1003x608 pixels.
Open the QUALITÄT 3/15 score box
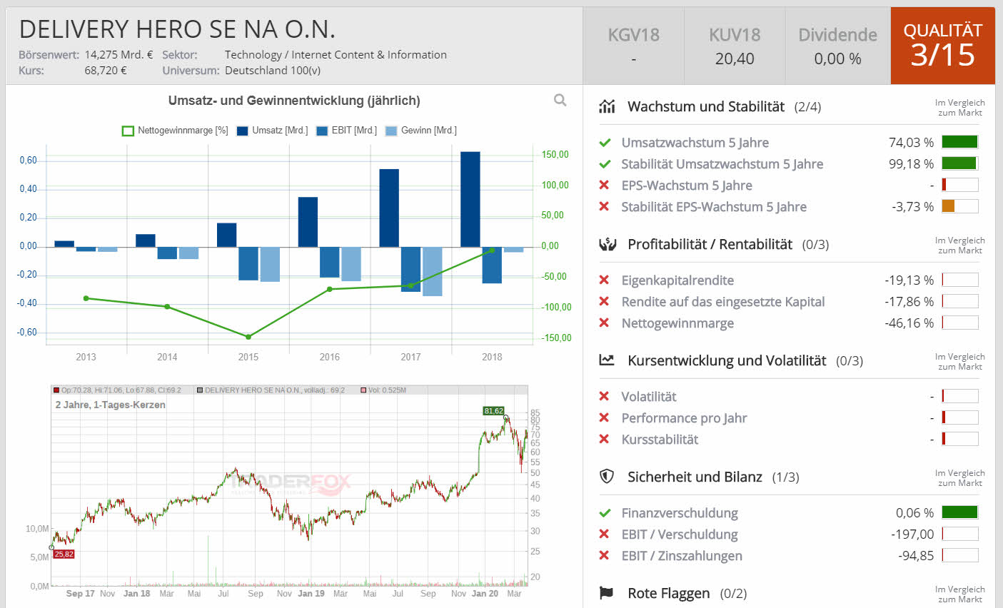943,46
